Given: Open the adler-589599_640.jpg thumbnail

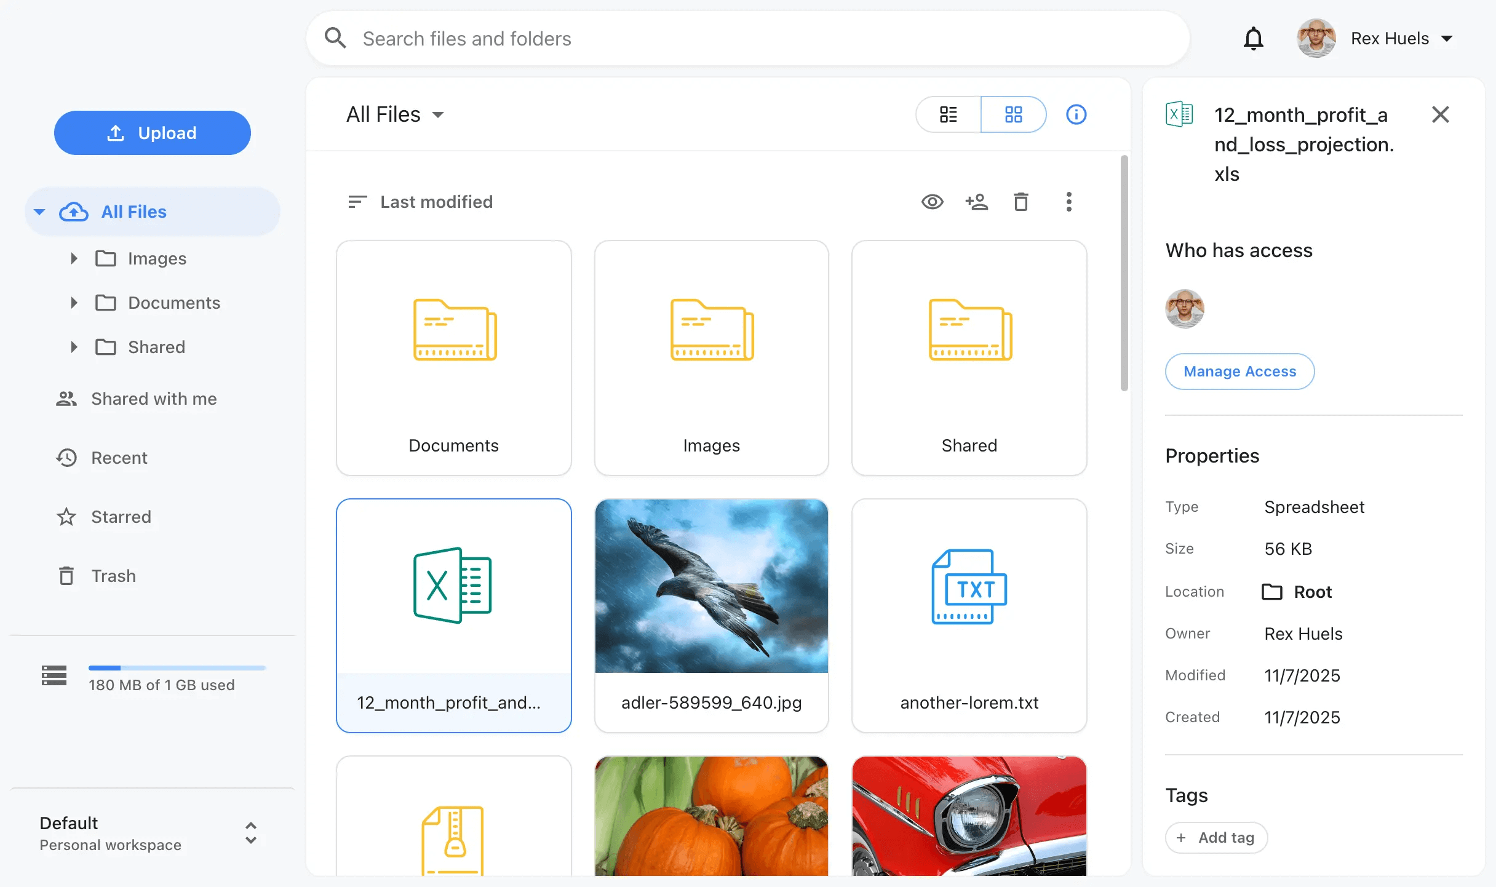Looking at the screenshot, I should pos(711,586).
